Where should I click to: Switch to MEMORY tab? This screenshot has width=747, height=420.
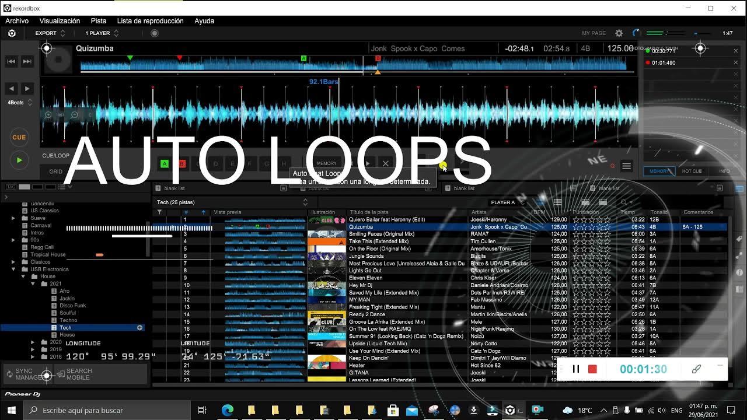tap(659, 171)
